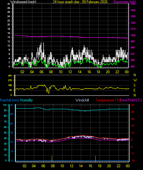Click the 50 humidity axis value
This screenshot has width=143, height=170.
click(x=5, y=133)
